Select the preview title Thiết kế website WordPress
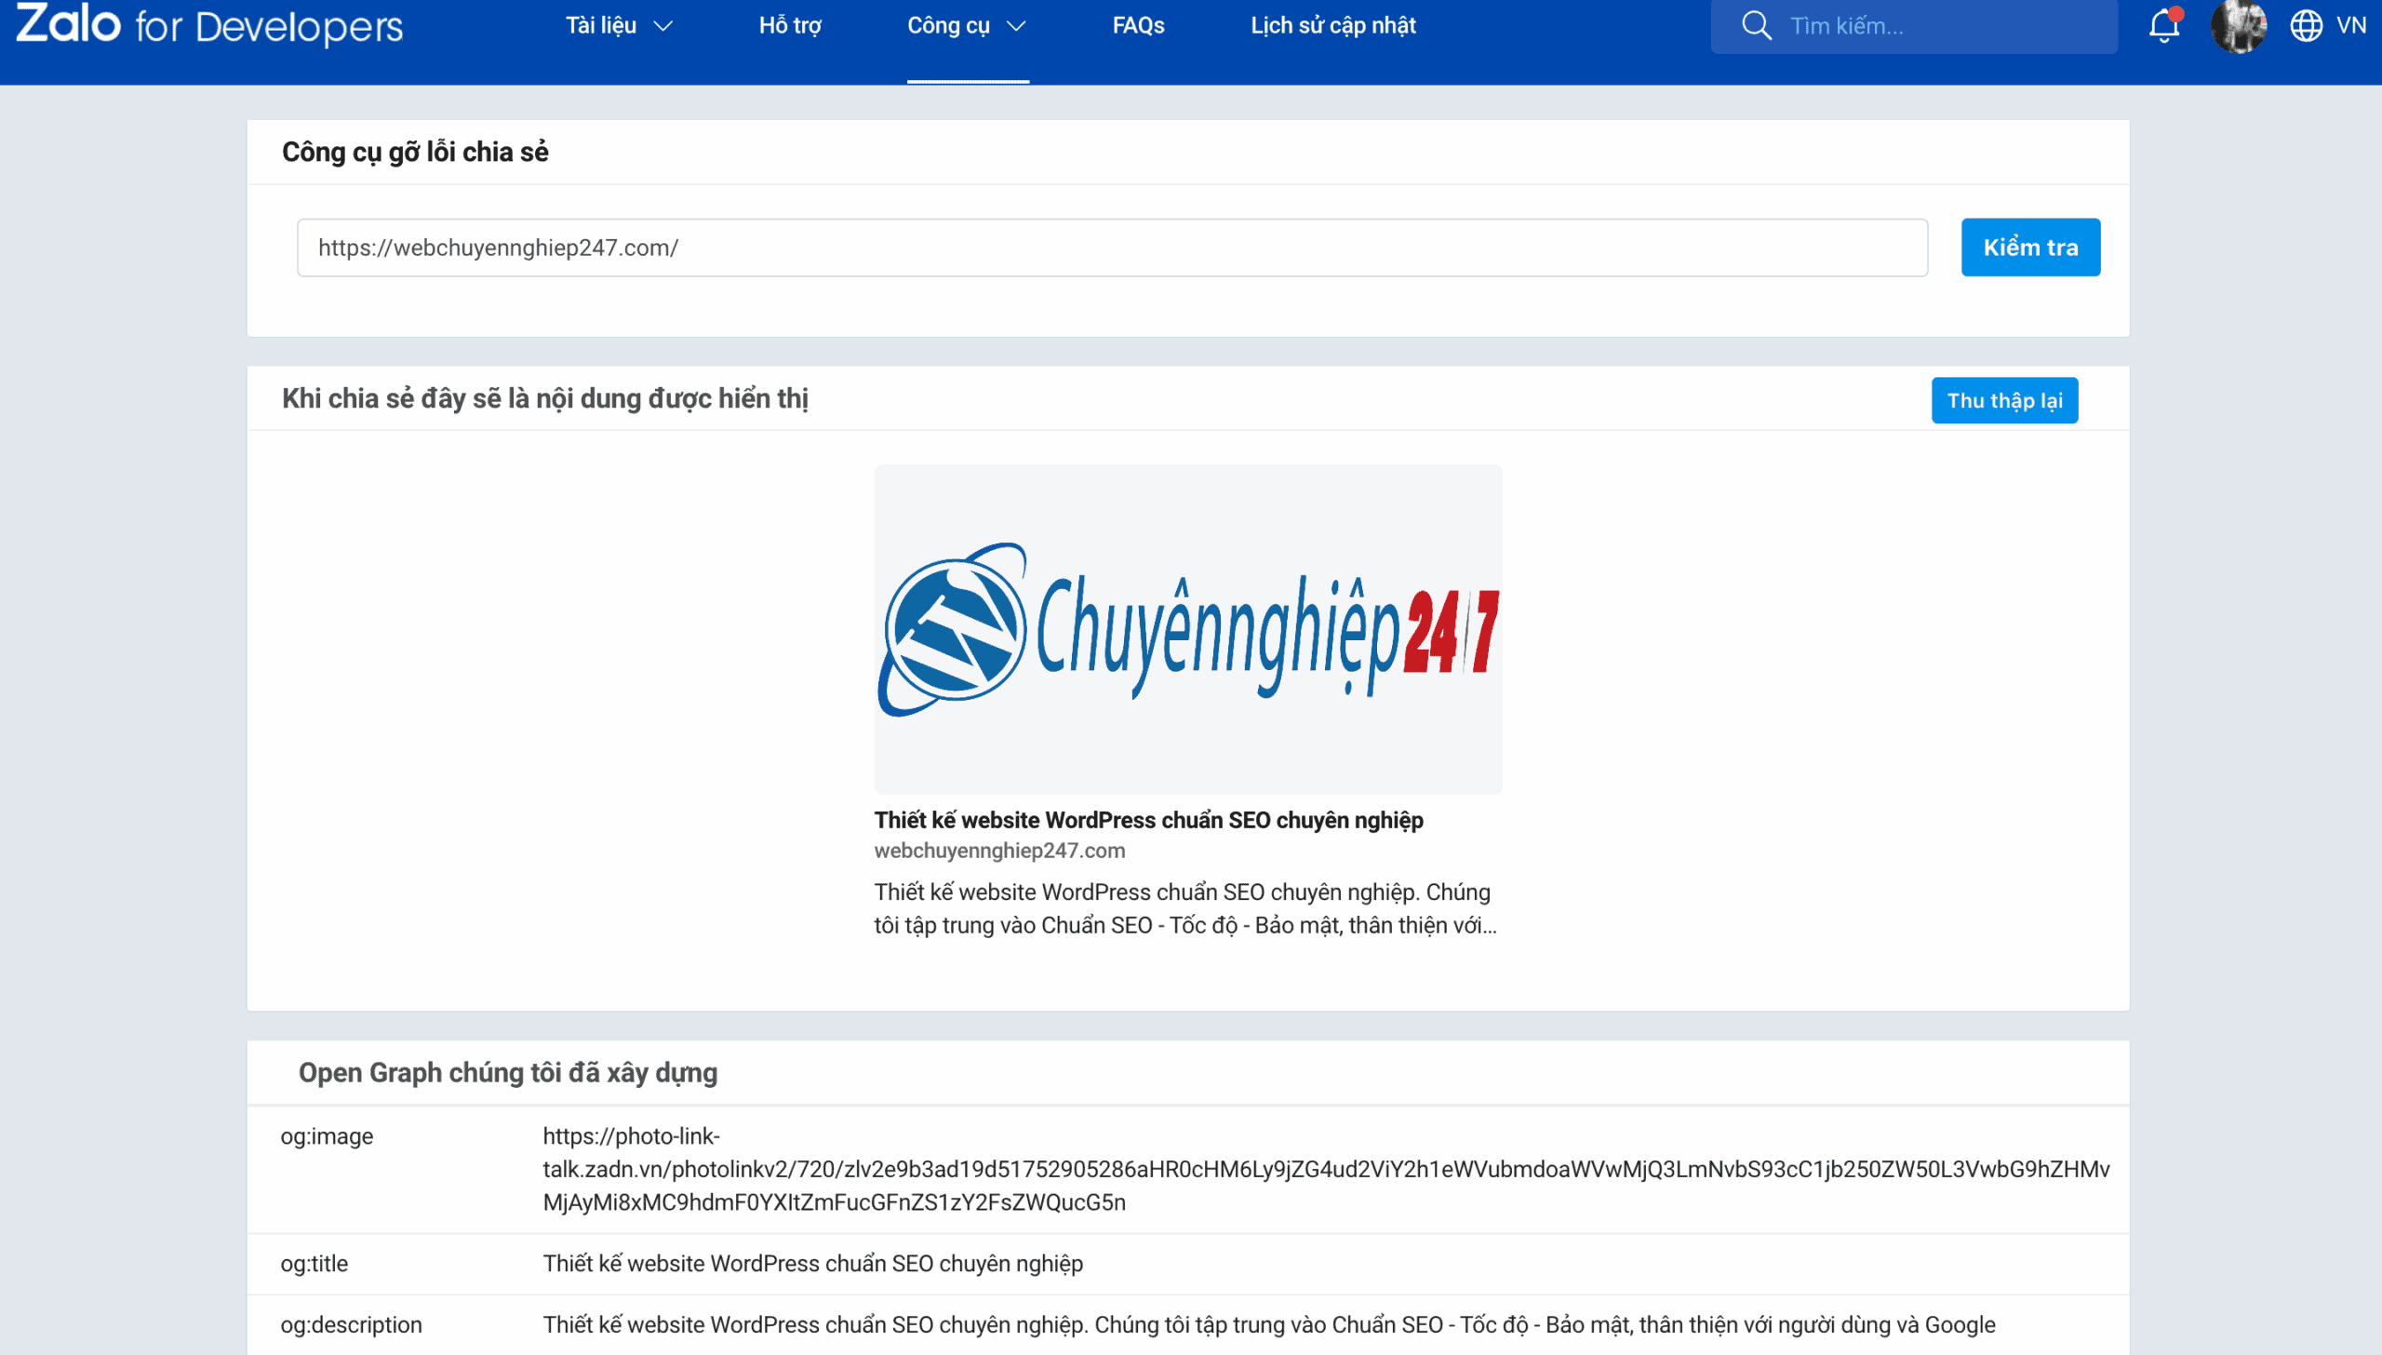 pos(1149,820)
